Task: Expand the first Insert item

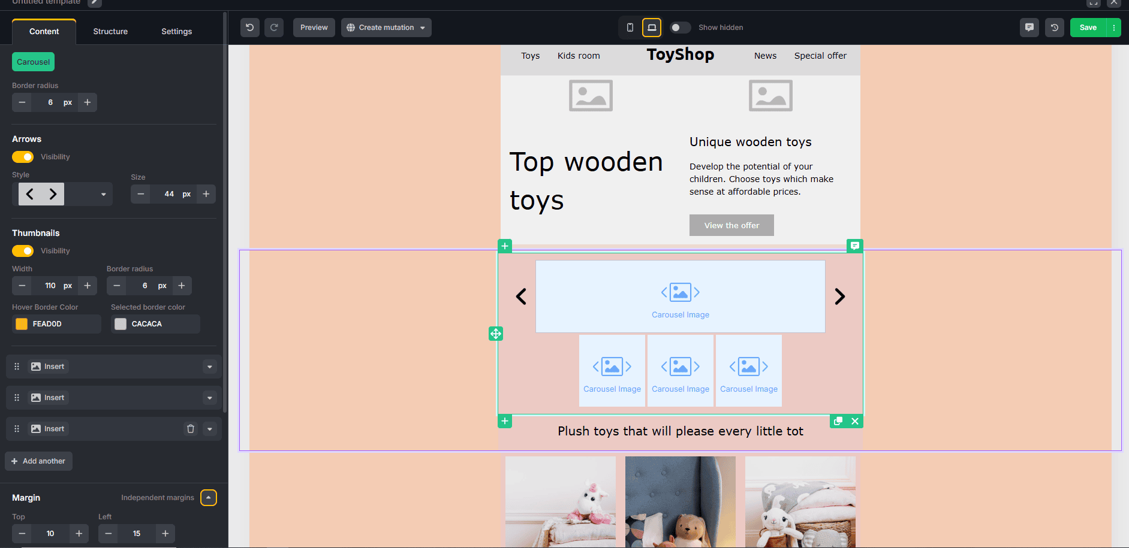Action: coord(210,367)
